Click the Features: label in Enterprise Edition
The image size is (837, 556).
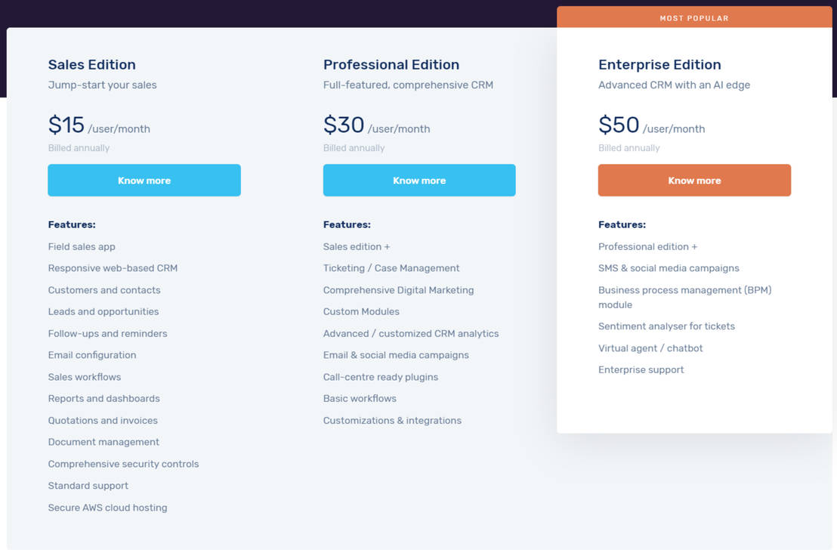[x=622, y=224]
